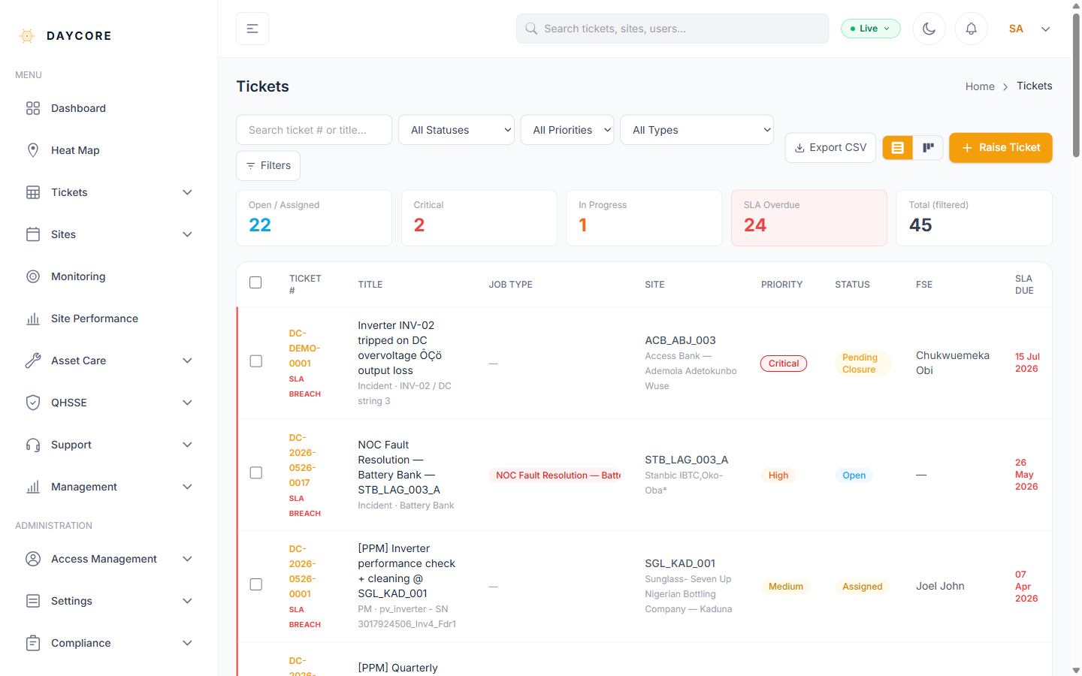Expand the QHSSE submenu chevron

point(188,403)
